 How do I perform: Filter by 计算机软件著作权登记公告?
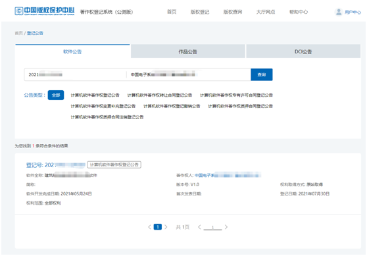point(95,95)
